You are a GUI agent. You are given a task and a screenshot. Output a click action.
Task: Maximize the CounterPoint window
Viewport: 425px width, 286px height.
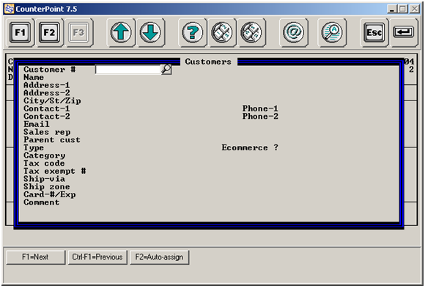[x=402, y=10]
